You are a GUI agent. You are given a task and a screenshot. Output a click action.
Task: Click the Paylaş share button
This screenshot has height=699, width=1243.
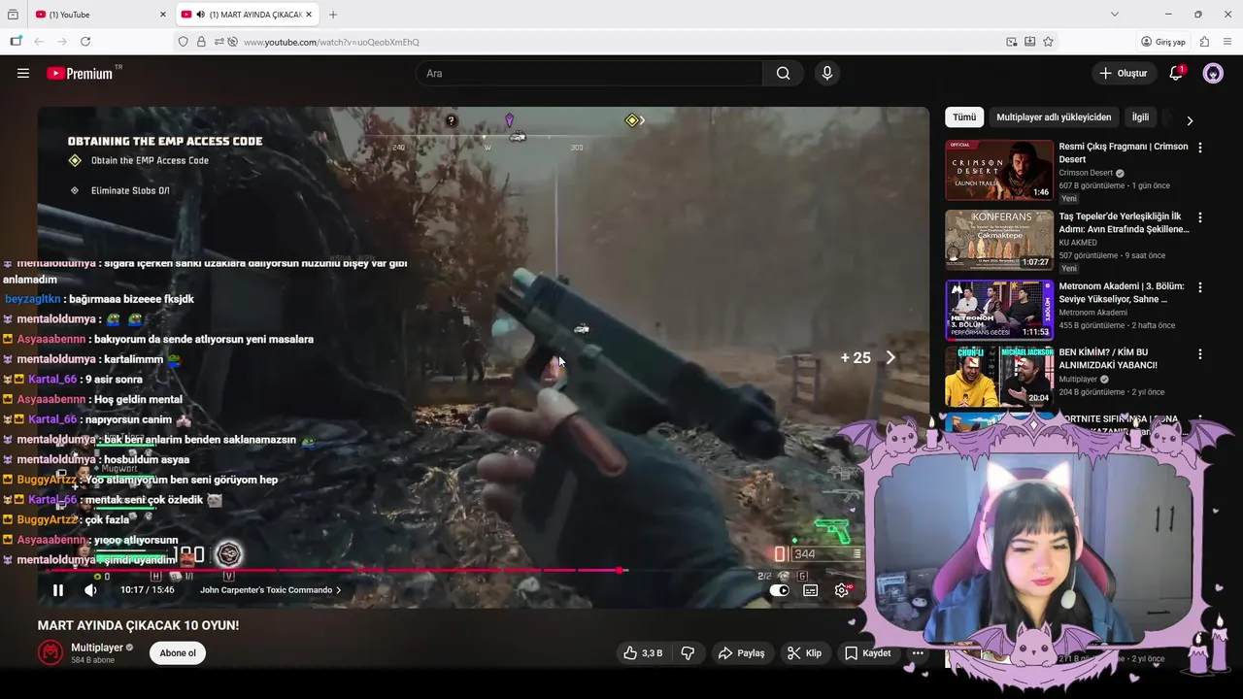coord(741,653)
